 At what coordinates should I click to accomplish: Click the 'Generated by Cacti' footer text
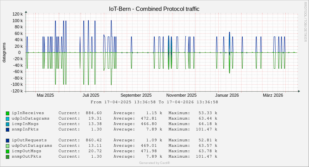(154, 163)
